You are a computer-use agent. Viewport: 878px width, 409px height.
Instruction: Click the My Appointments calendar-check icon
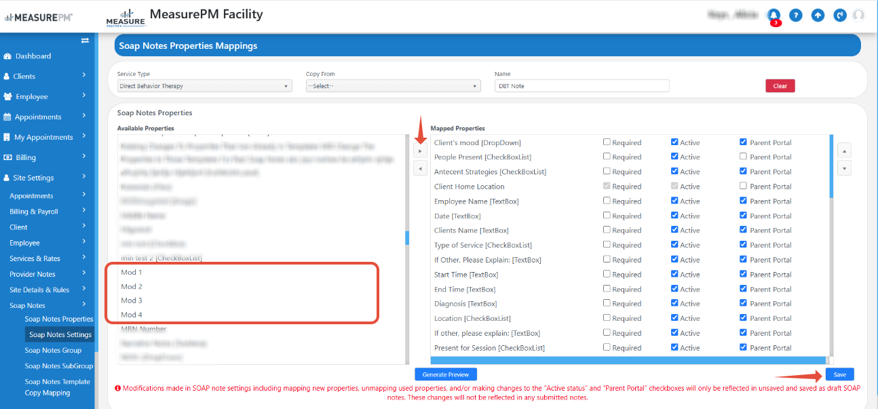click(7, 138)
